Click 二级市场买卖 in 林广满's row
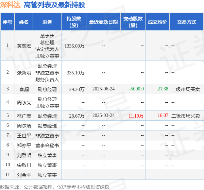Image resolution: width=204 pixels, height=190 pixels. (186, 116)
